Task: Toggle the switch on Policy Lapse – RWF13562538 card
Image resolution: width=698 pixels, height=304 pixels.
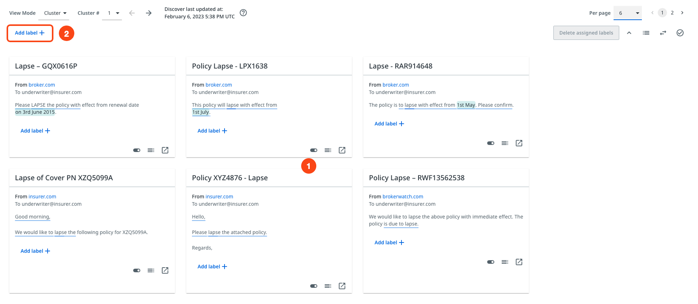Action: coord(490,262)
